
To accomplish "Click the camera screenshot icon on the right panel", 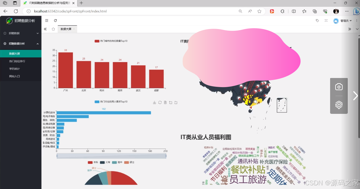I will coord(339,87).
